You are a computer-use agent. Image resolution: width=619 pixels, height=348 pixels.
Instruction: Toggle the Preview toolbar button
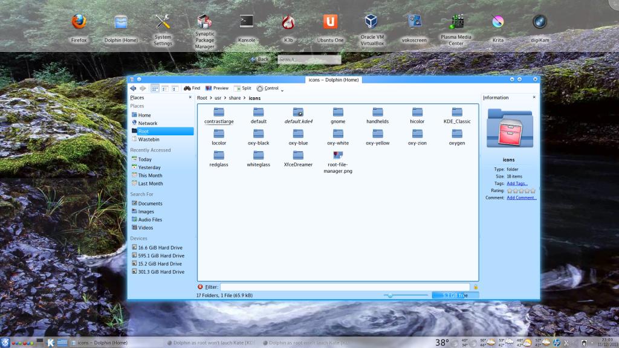coord(217,88)
